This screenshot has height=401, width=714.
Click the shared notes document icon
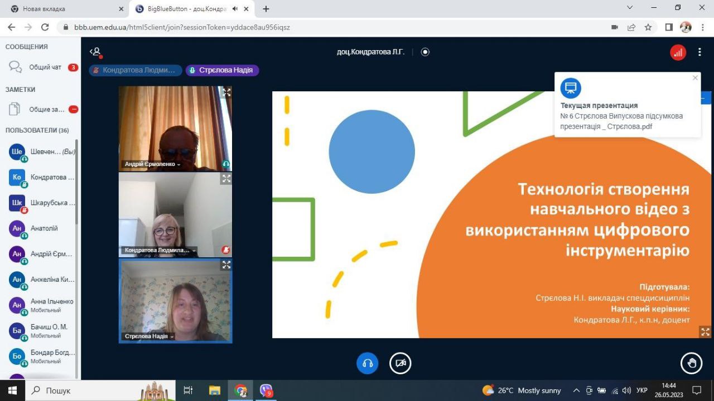[x=15, y=109]
